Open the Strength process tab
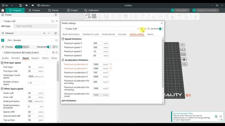Viewport: 225px width, 126px height. click(15, 58)
